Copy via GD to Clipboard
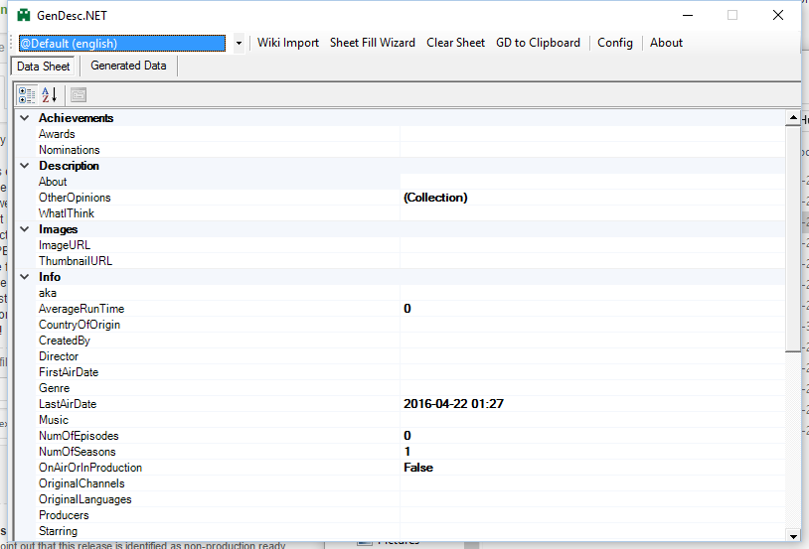Screen dimensions: 809x549 click(538, 43)
